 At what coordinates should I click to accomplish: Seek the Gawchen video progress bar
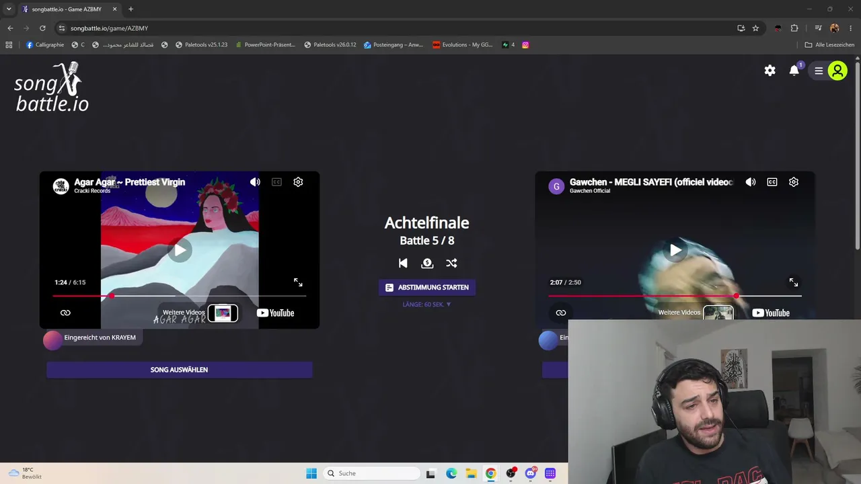point(675,296)
